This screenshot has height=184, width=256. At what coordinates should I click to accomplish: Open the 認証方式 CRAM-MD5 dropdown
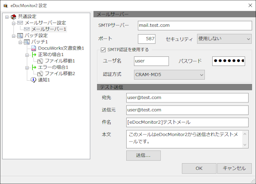(x=169, y=75)
